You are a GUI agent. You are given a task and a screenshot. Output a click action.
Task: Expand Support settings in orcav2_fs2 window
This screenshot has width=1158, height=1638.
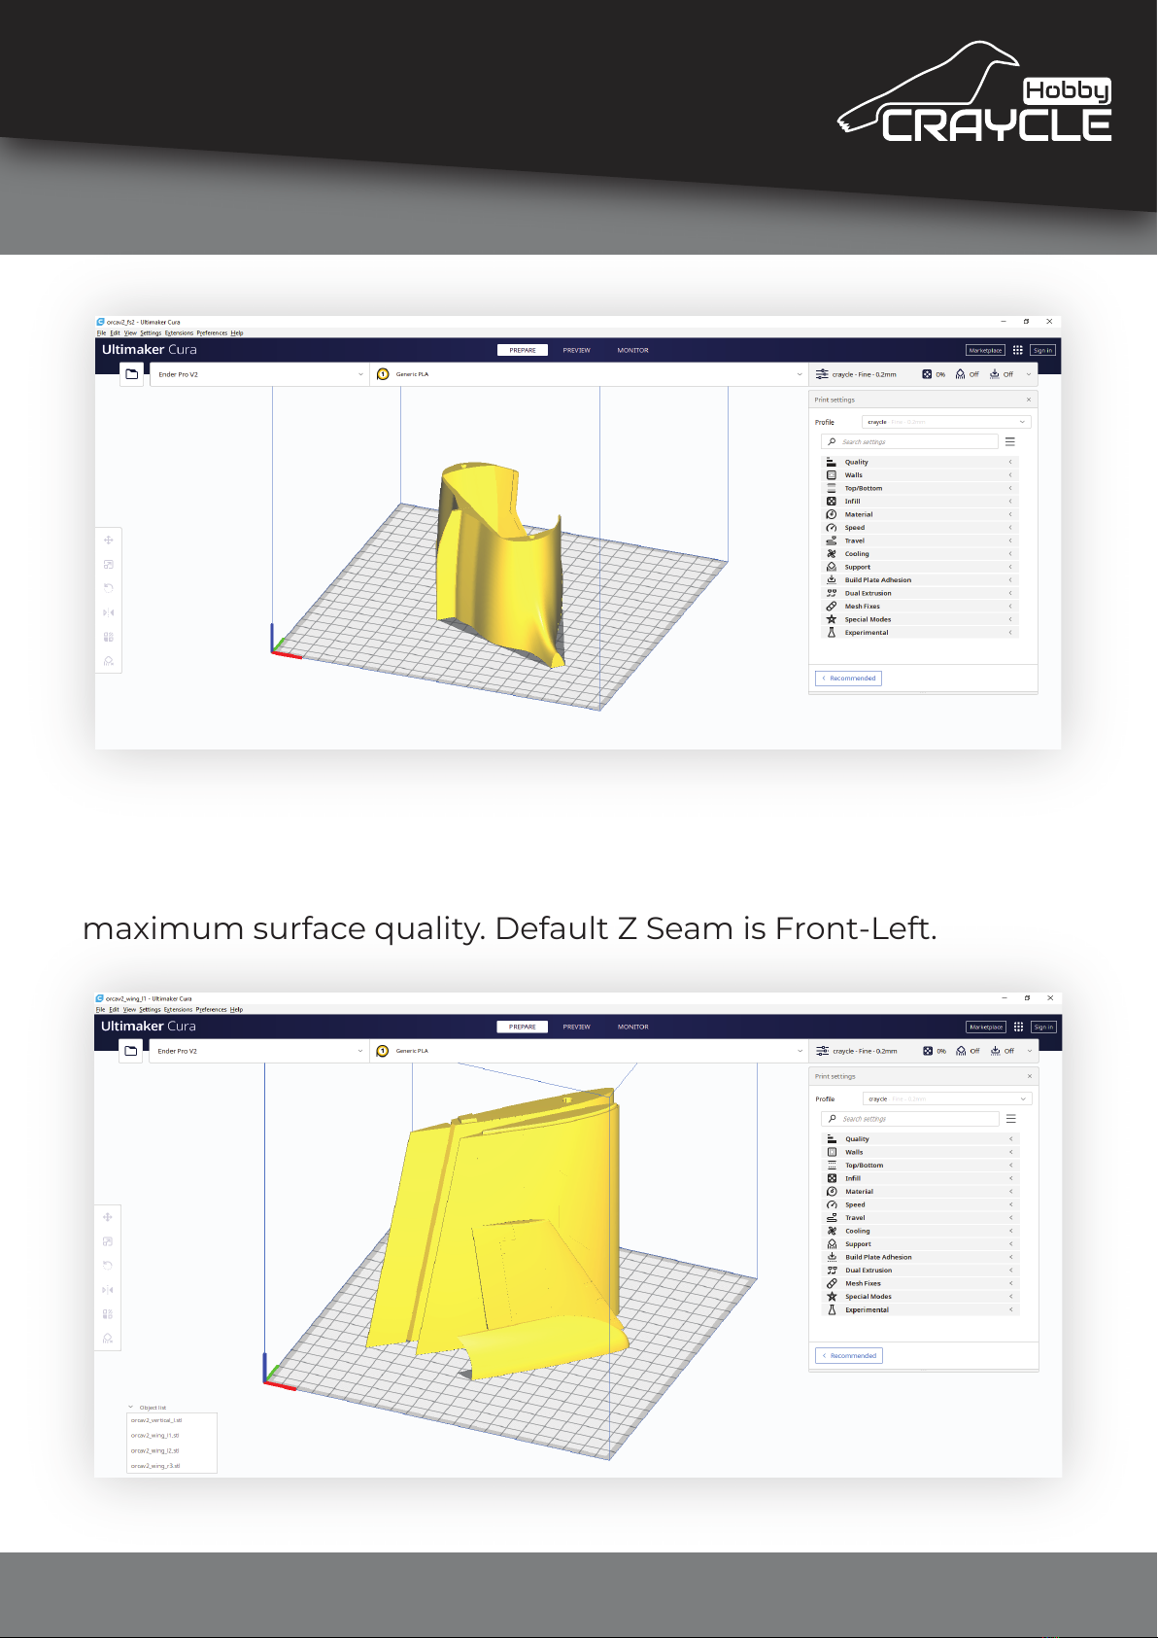[x=919, y=567]
